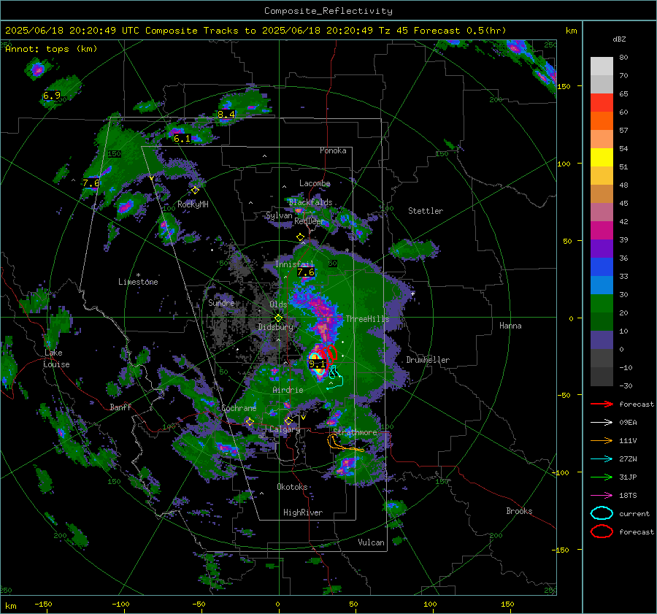Click the magenta 42 dBZ color swatch
The width and height of the screenshot is (657, 614).
(602, 230)
